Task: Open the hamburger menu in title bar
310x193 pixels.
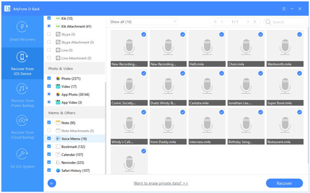Action: pyautogui.click(x=284, y=9)
